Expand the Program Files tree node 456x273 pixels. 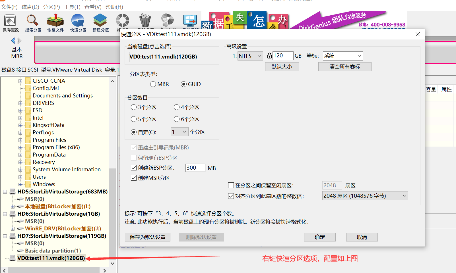[20, 140]
